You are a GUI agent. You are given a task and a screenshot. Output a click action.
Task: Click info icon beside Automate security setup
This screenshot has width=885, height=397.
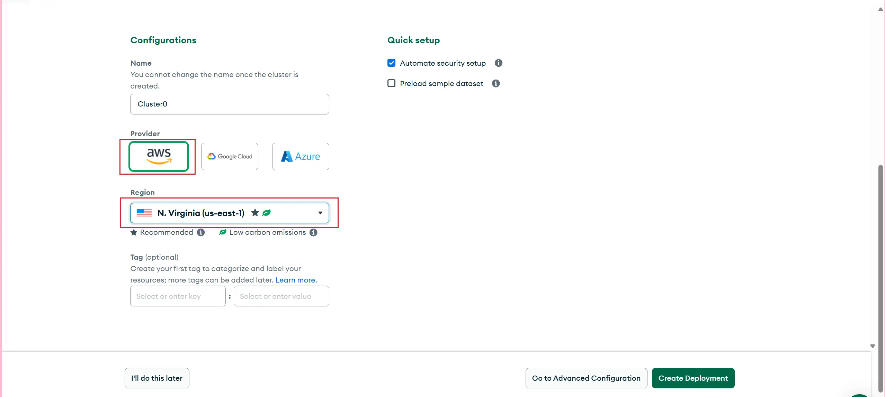pos(498,63)
